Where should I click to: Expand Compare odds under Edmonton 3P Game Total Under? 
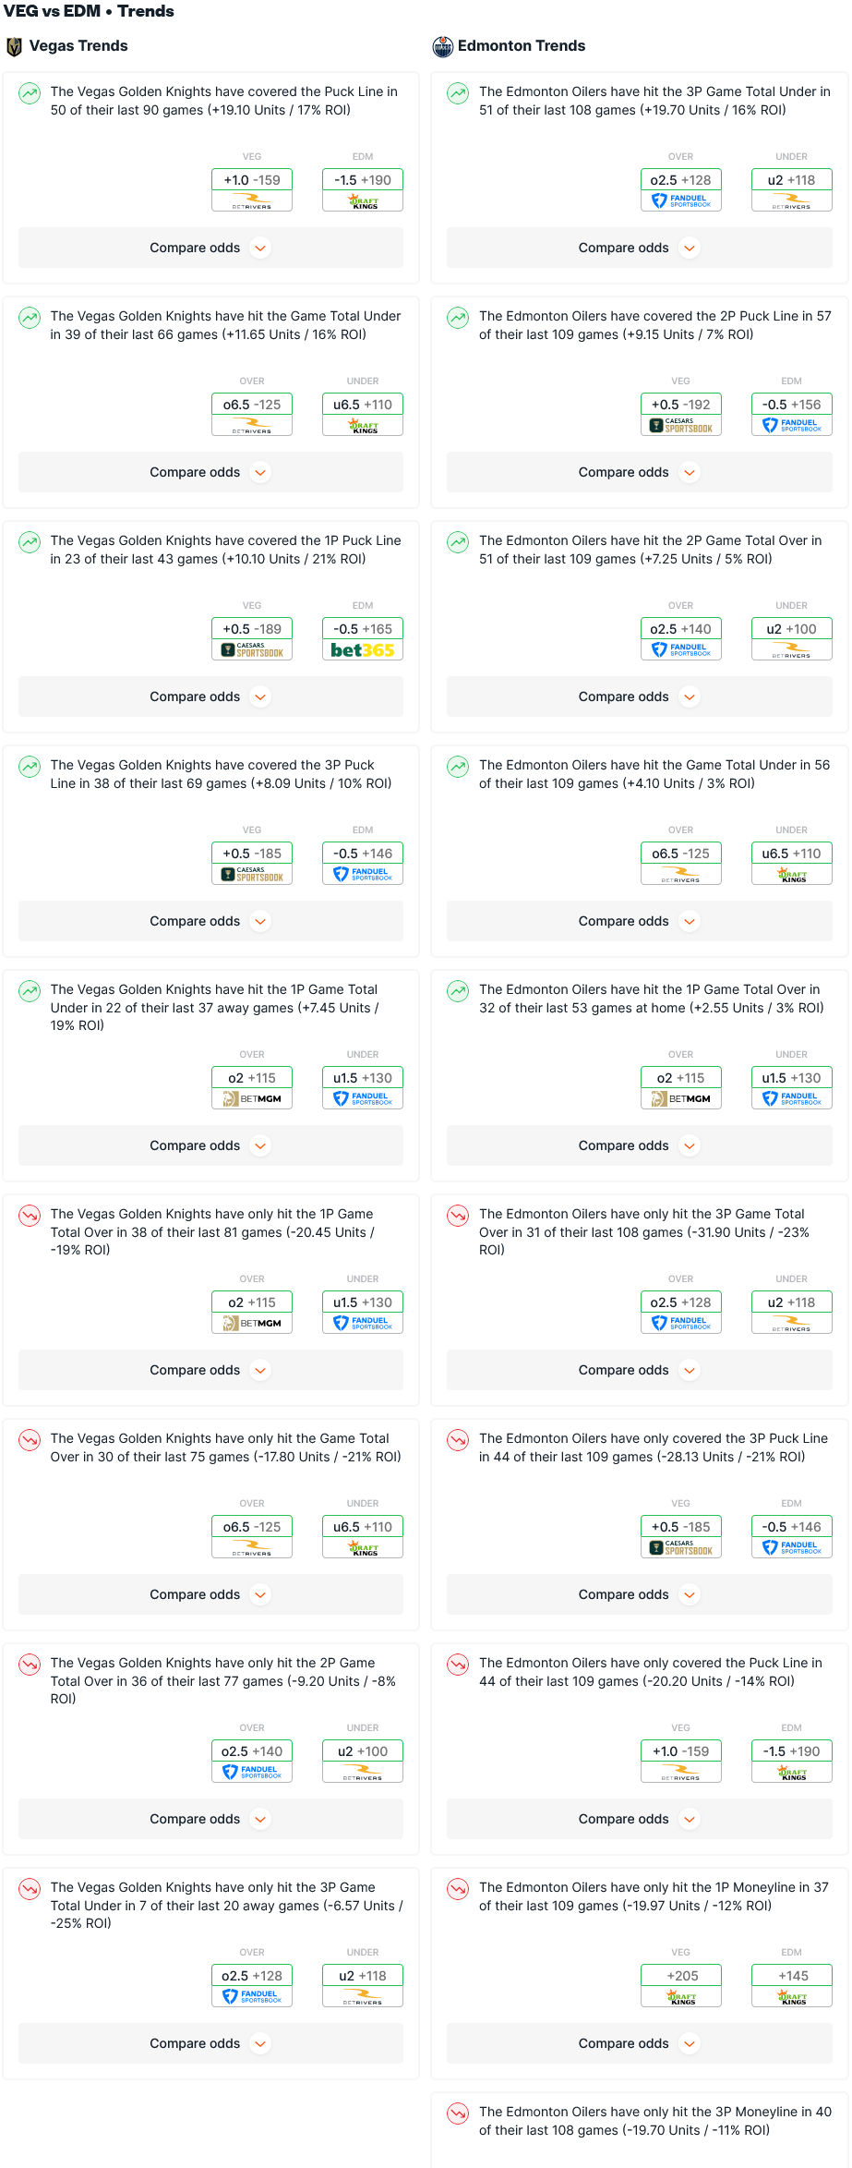640,248
